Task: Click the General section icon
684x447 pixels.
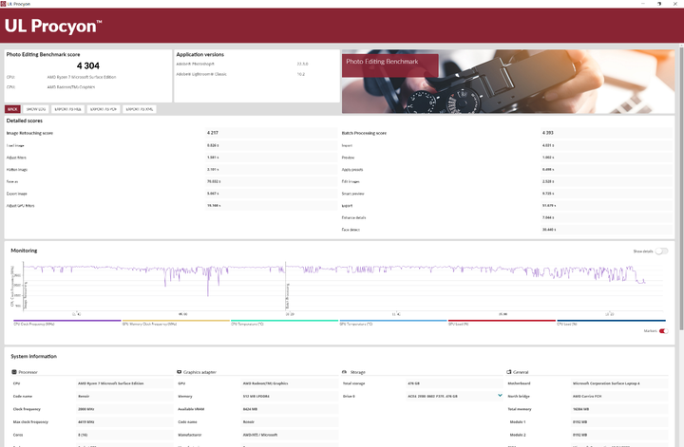Action: tap(508, 372)
